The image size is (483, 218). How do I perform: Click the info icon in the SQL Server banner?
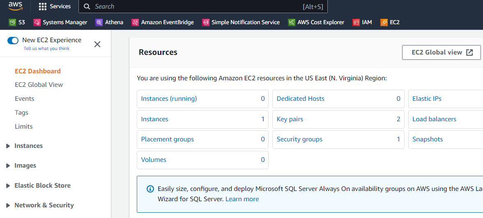[150, 188]
